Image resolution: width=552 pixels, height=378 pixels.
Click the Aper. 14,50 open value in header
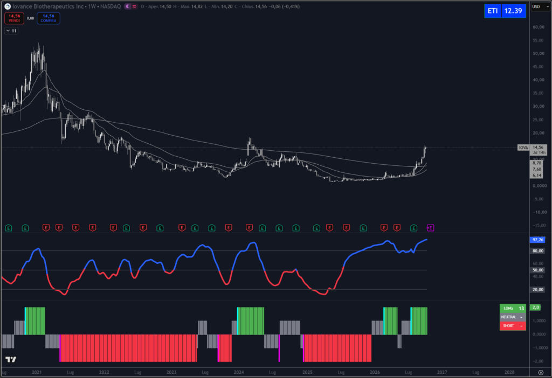click(x=160, y=6)
